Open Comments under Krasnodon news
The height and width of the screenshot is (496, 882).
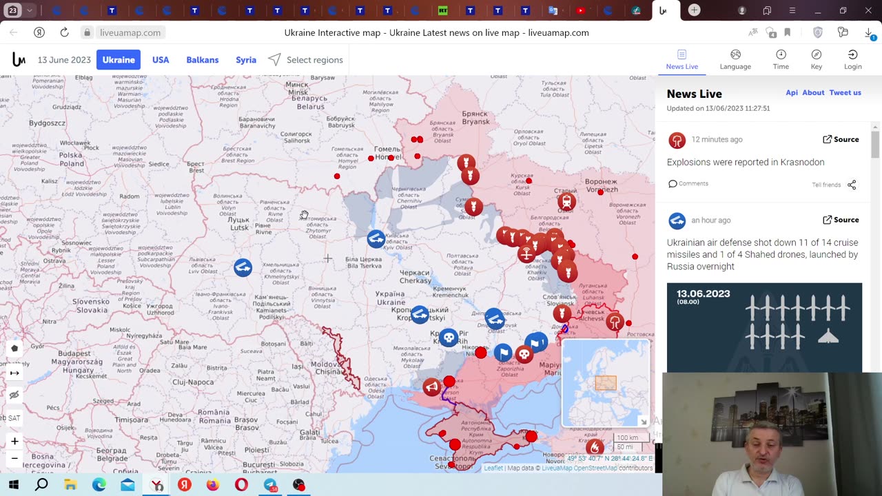688,183
